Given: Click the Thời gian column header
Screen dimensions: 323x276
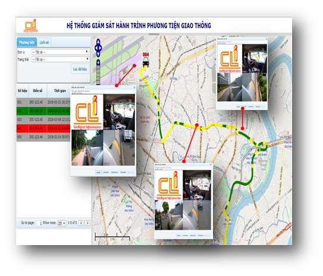Looking at the screenshot, I should [x=60, y=90].
